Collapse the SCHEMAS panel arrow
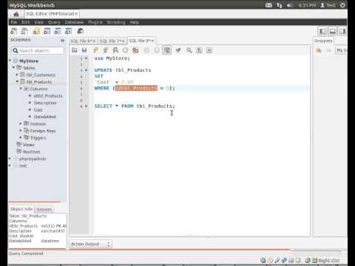This screenshot has height=266, width=355. click(63, 40)
